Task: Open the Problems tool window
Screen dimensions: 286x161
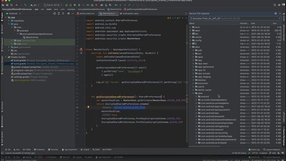Action: [x=39, y=149]
